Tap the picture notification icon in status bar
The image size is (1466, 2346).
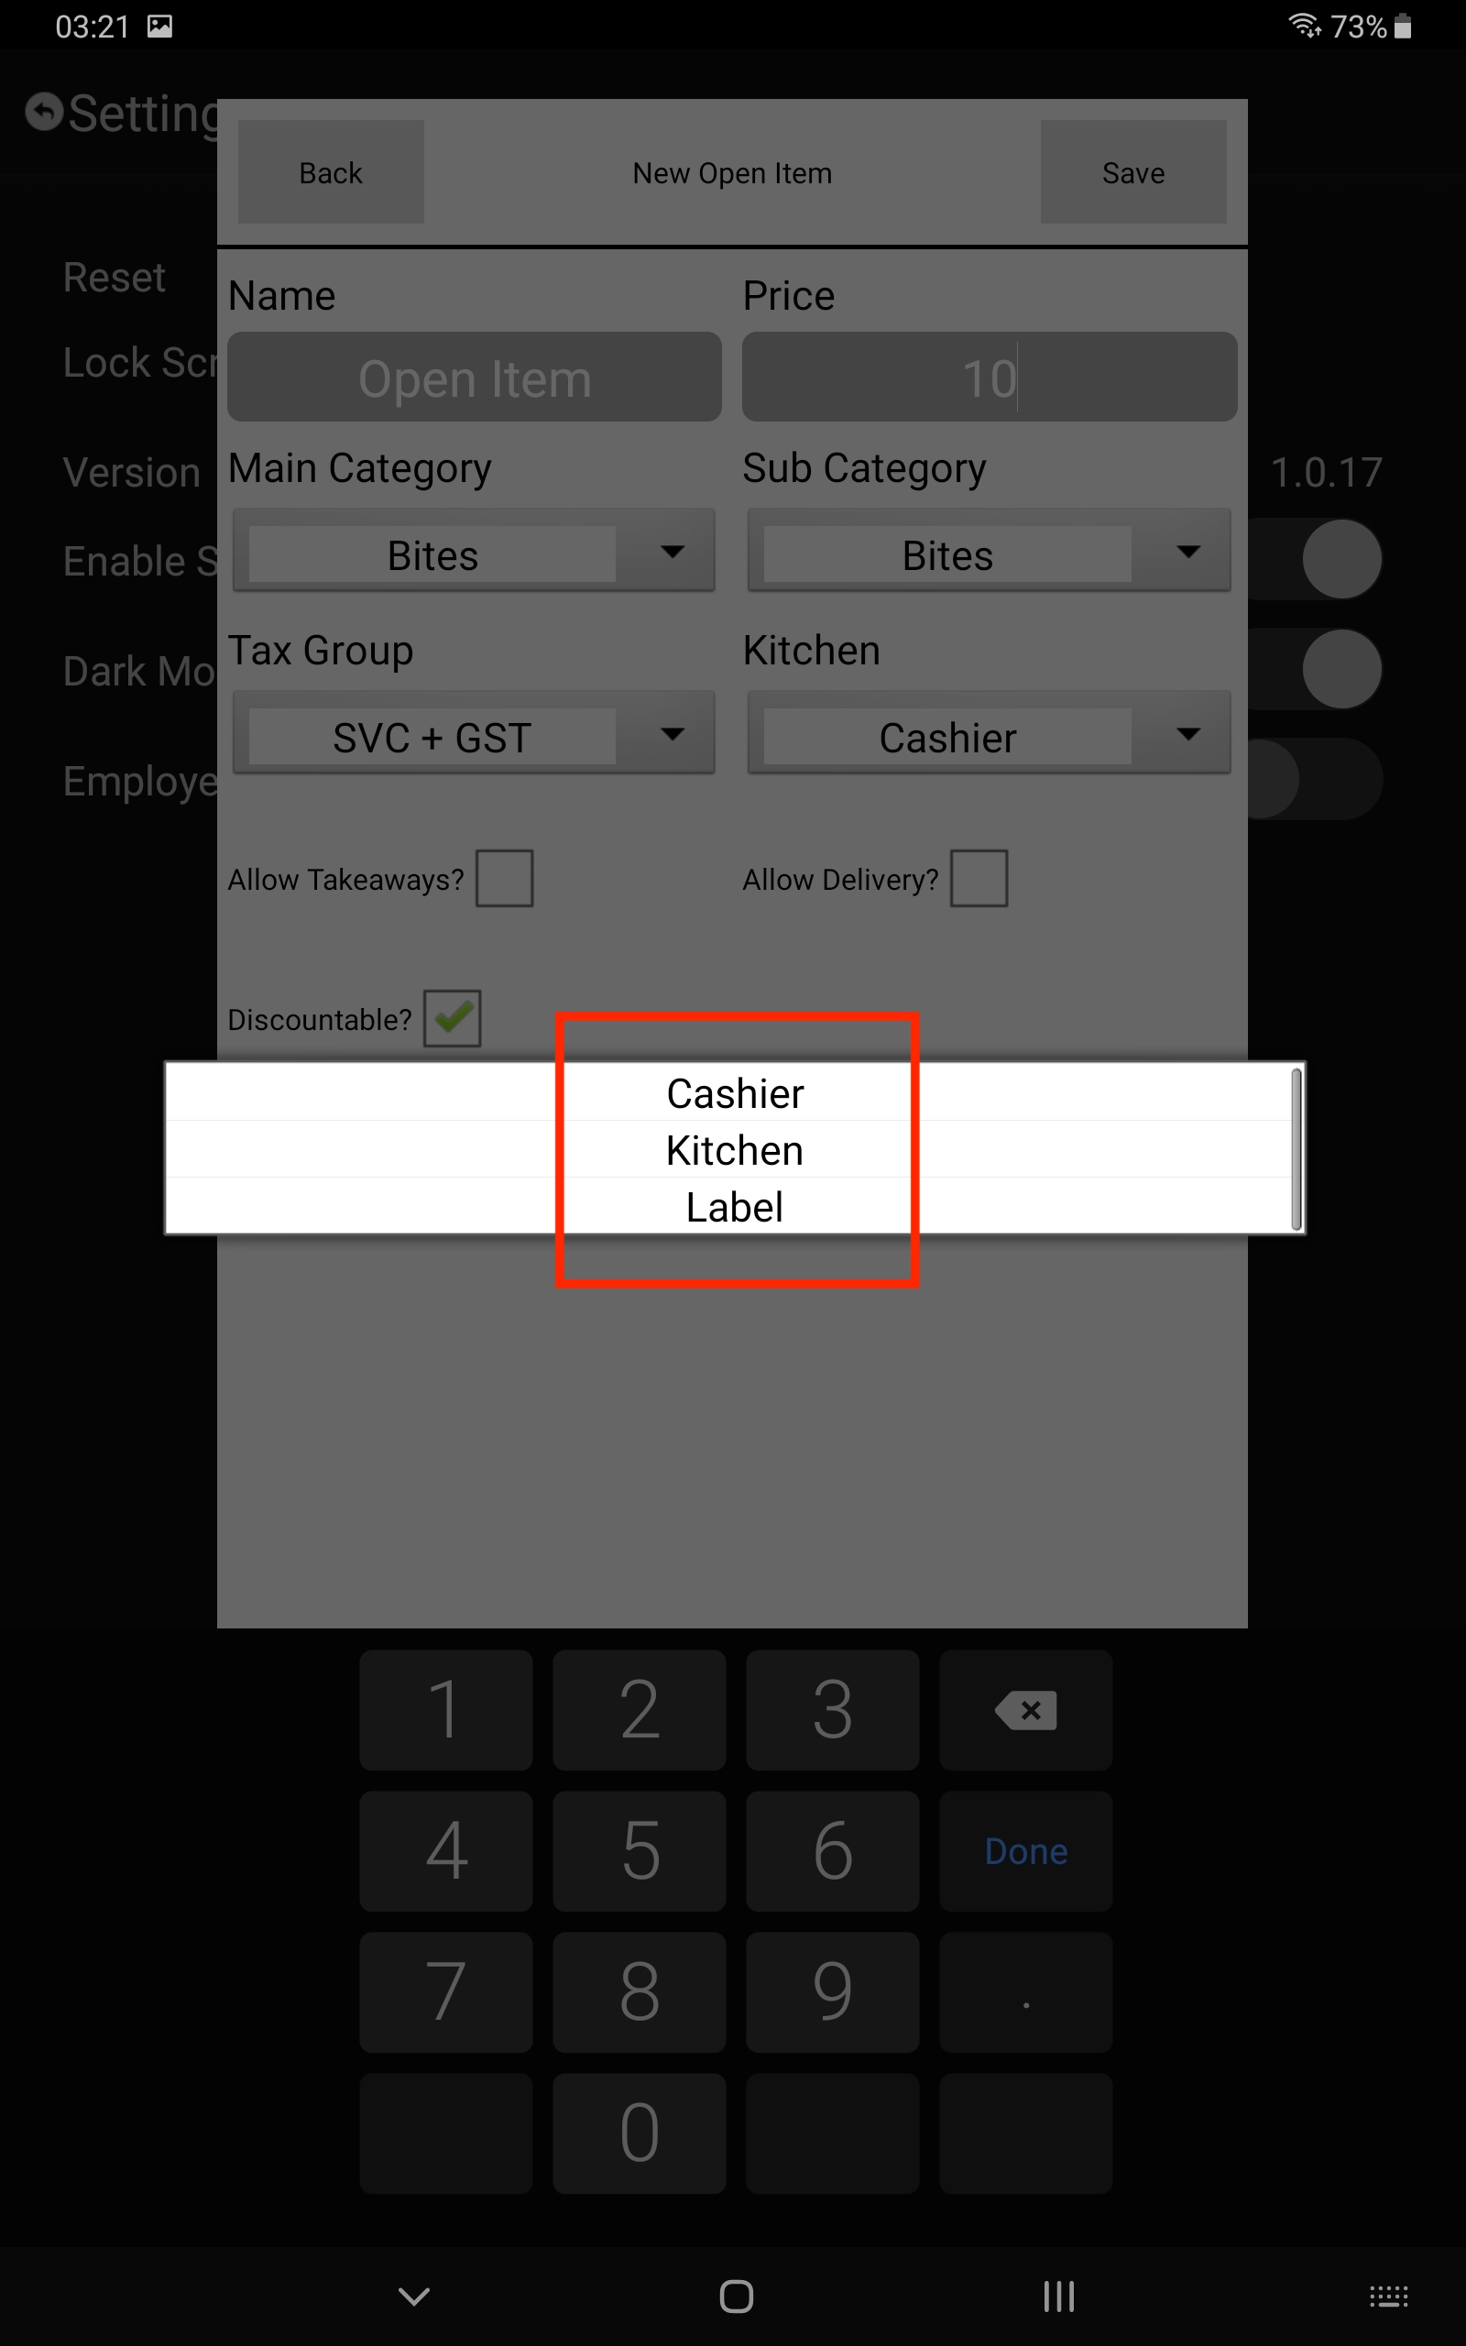tap(160, 27)
